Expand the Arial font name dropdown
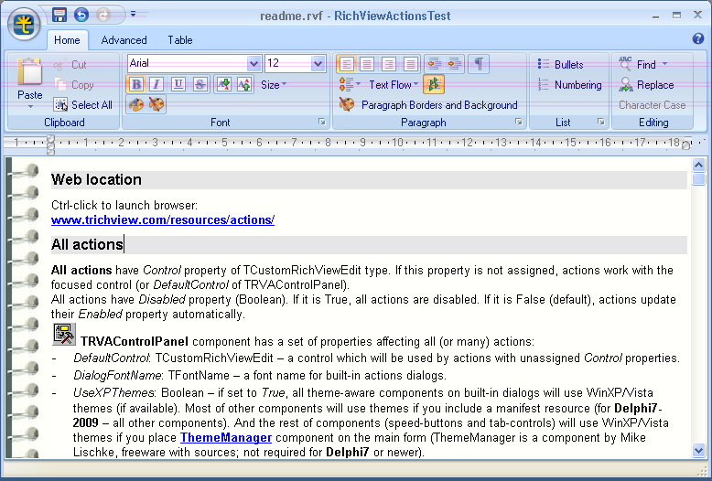This screenshot has height=481, width=712. [x=254, y=63]
